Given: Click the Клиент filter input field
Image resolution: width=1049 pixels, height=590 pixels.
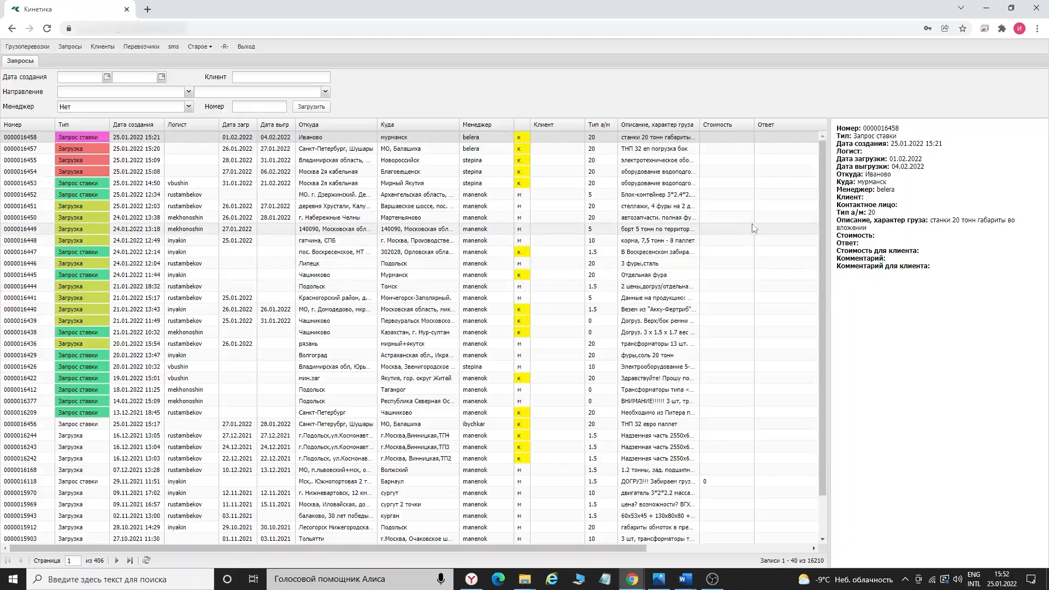Looking at the screenshot, I should coord(281,77).
